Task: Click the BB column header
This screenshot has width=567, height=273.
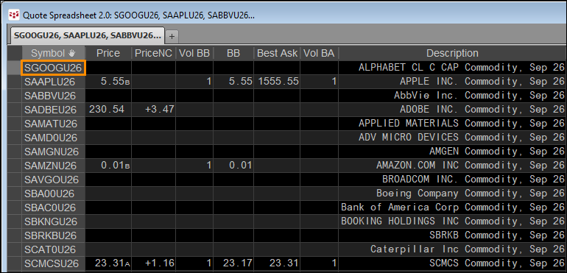Action: point(233,54)
